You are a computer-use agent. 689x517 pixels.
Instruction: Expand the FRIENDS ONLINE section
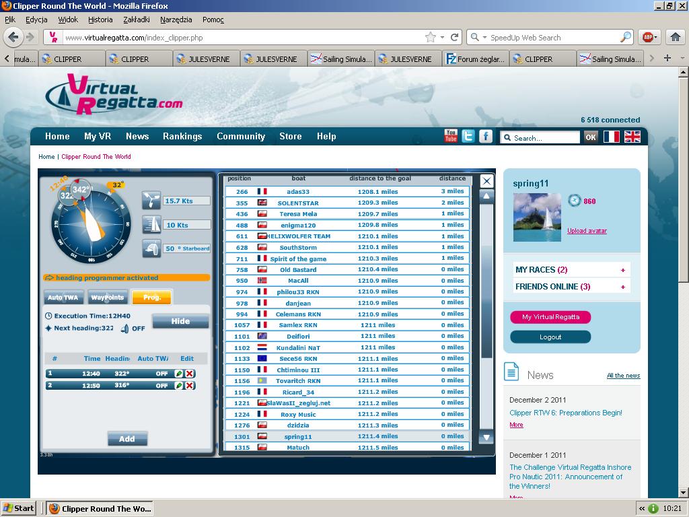click(622, 287)
